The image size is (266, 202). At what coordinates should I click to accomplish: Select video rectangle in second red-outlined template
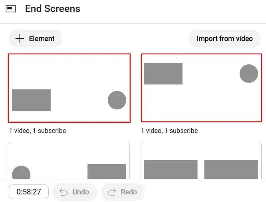pyautogui.click(x=163, y=73)
